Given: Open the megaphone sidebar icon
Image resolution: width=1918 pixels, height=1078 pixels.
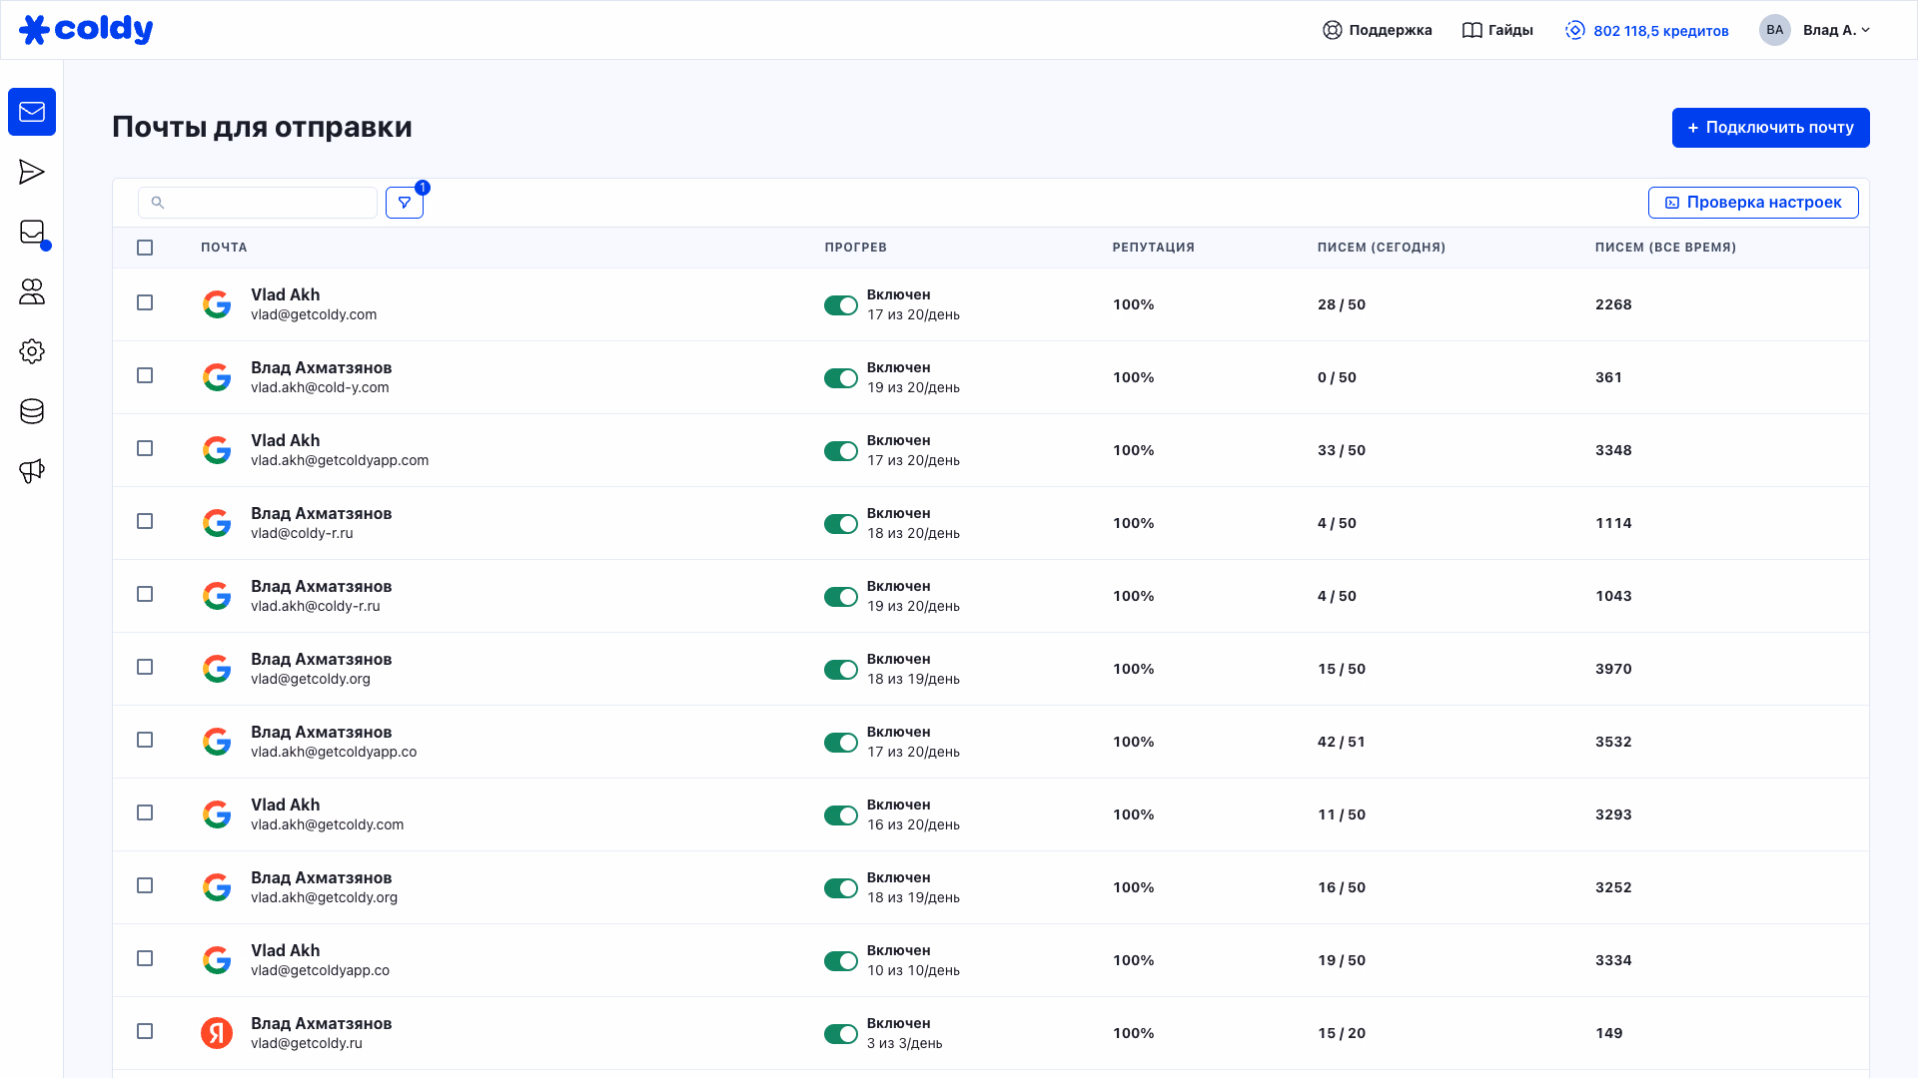Looking at the screenshot, I should pos(32,471).
